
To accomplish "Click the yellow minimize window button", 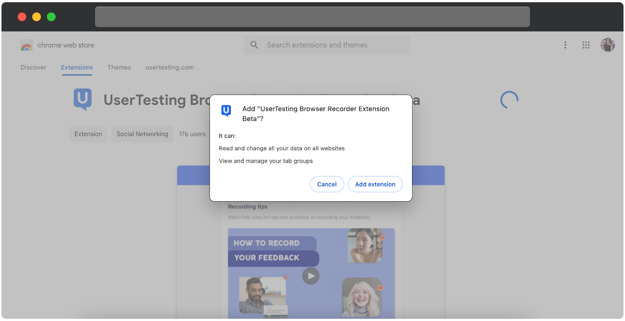I will point(37,17).
